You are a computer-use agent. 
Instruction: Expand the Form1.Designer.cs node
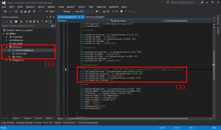tap(9, 50)
